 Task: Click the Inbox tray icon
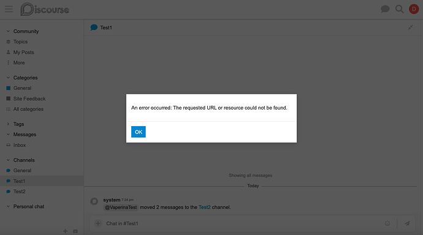tap(9, 145)
